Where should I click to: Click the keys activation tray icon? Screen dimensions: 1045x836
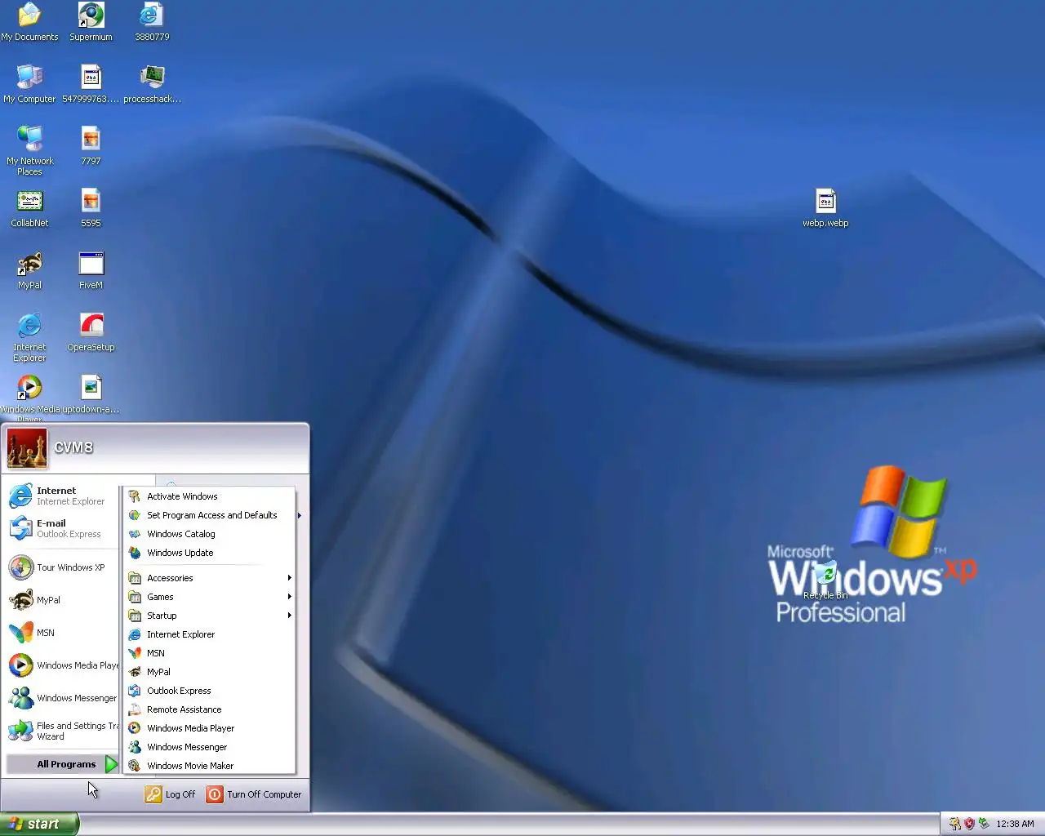pyautogui.click(x=954, y=824)
